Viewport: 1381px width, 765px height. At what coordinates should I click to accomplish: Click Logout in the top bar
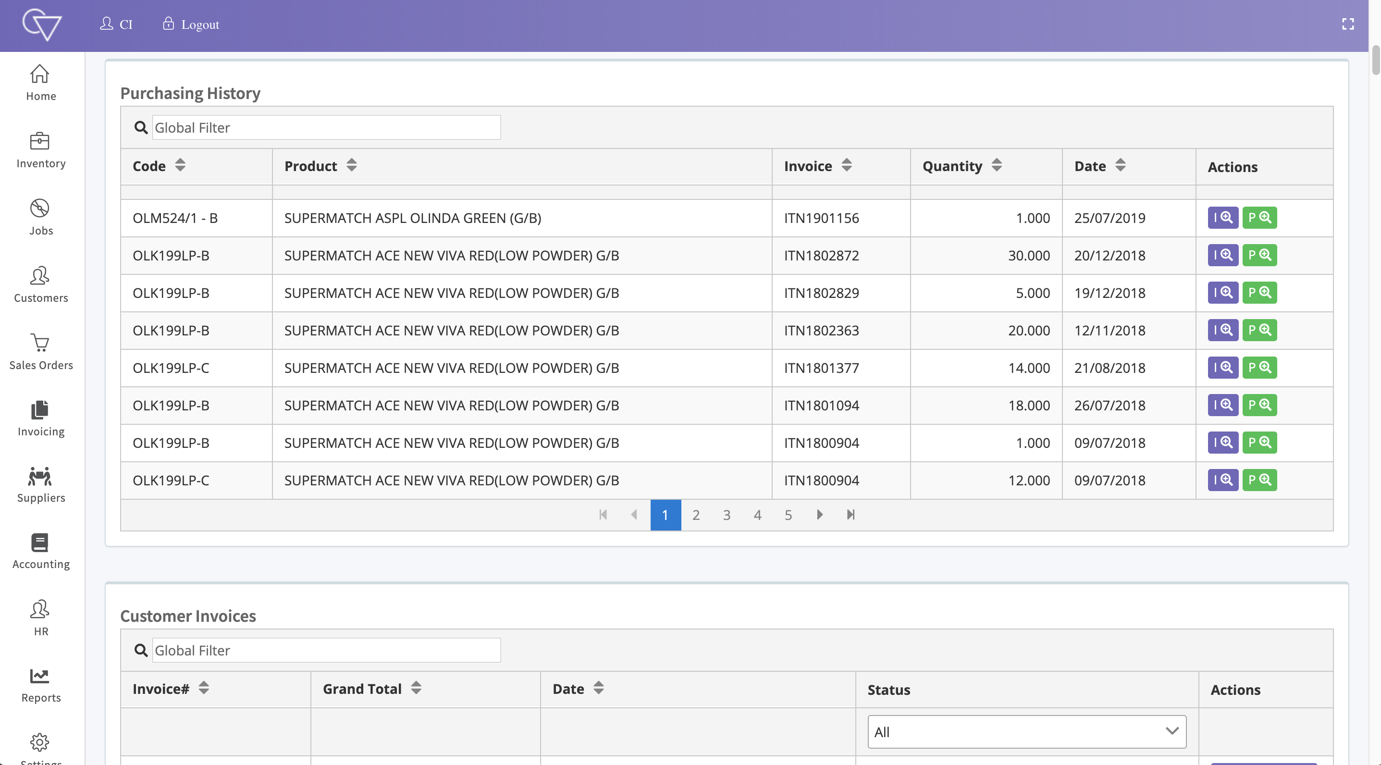190,24
